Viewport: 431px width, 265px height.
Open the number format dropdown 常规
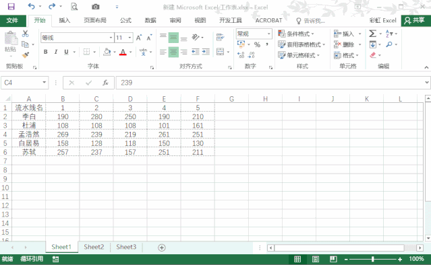pyautogui.click(x=269, y=34)
